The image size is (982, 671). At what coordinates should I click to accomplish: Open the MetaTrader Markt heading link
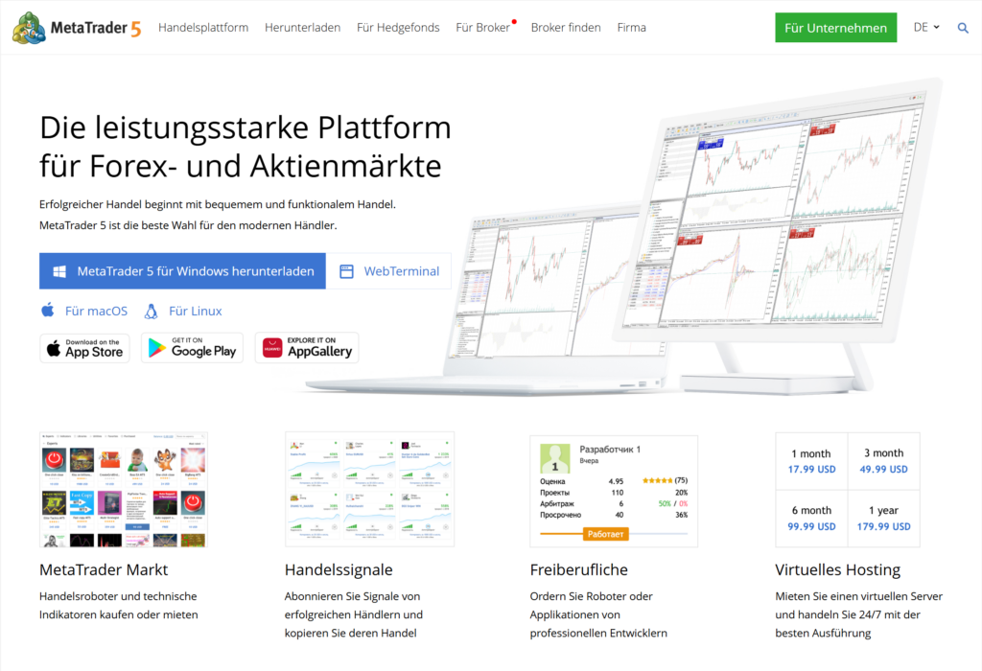[104, 569]
